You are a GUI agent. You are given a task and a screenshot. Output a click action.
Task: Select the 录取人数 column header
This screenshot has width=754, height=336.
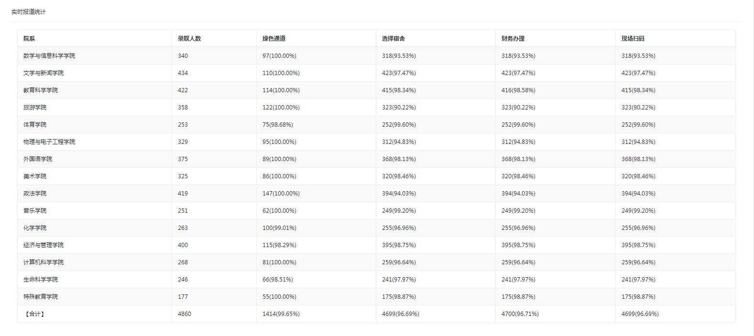click(189, 39)
